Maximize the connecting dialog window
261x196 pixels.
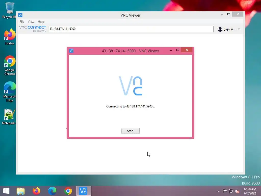pos(178,50)
